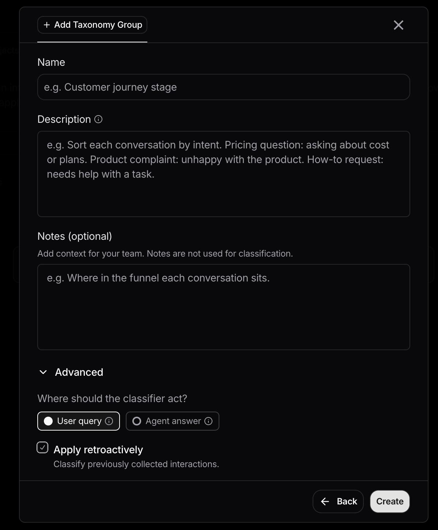Click inside the Notes text area
438x530 pixels.
[224, 307]
